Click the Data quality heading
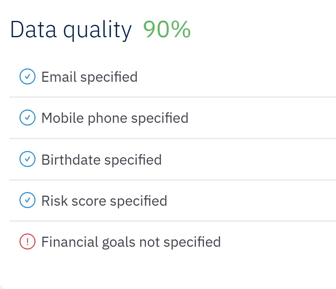 (71, 29)
